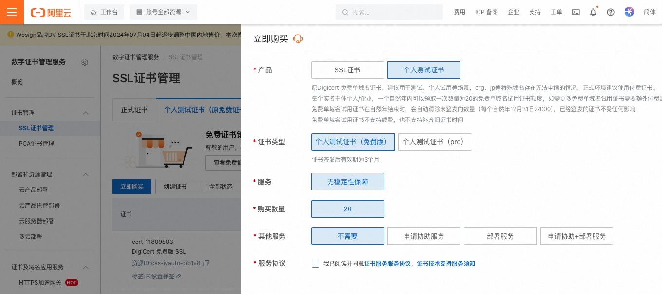Select 不需要 for other services
This screenshot has height=294, width=662.
pos(348,236)
